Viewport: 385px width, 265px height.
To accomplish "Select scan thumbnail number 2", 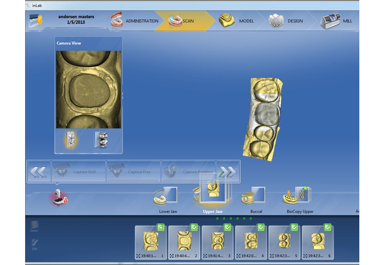I will point(184,242).
